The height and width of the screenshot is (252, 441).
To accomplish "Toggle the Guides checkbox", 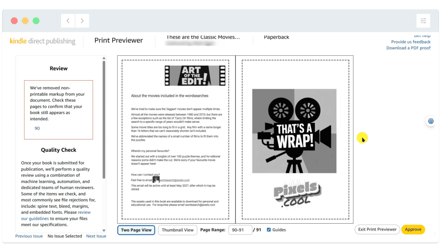I will [269, 230].
